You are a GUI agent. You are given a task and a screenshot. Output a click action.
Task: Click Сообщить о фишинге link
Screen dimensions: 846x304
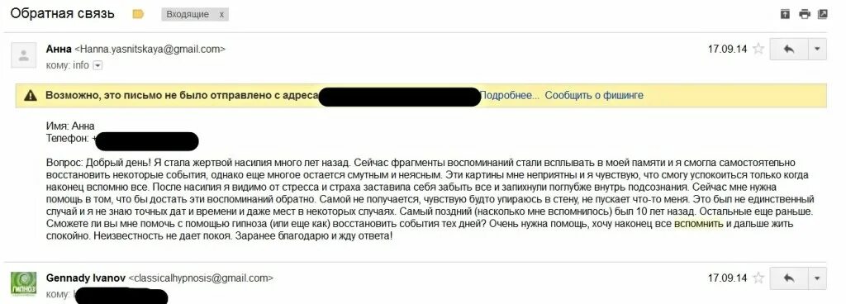(x=594, y=95)
